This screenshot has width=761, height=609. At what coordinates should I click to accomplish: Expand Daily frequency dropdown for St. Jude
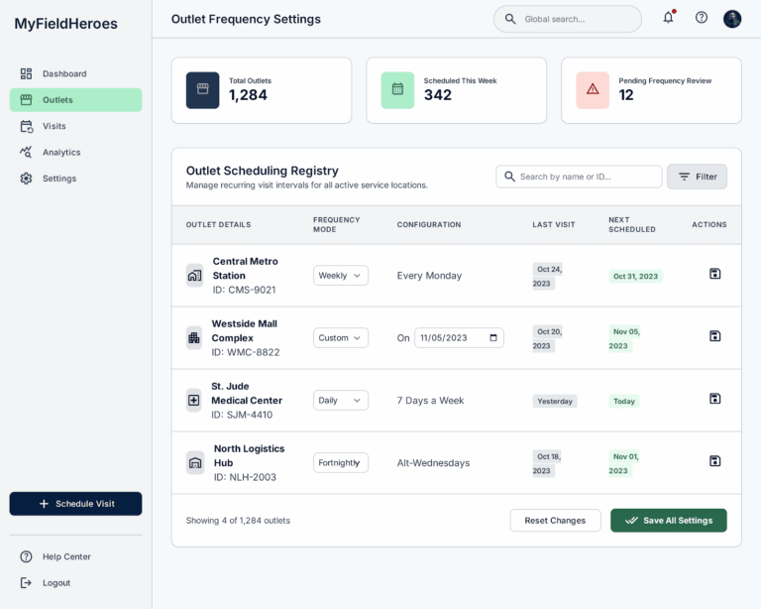[340, 401]
